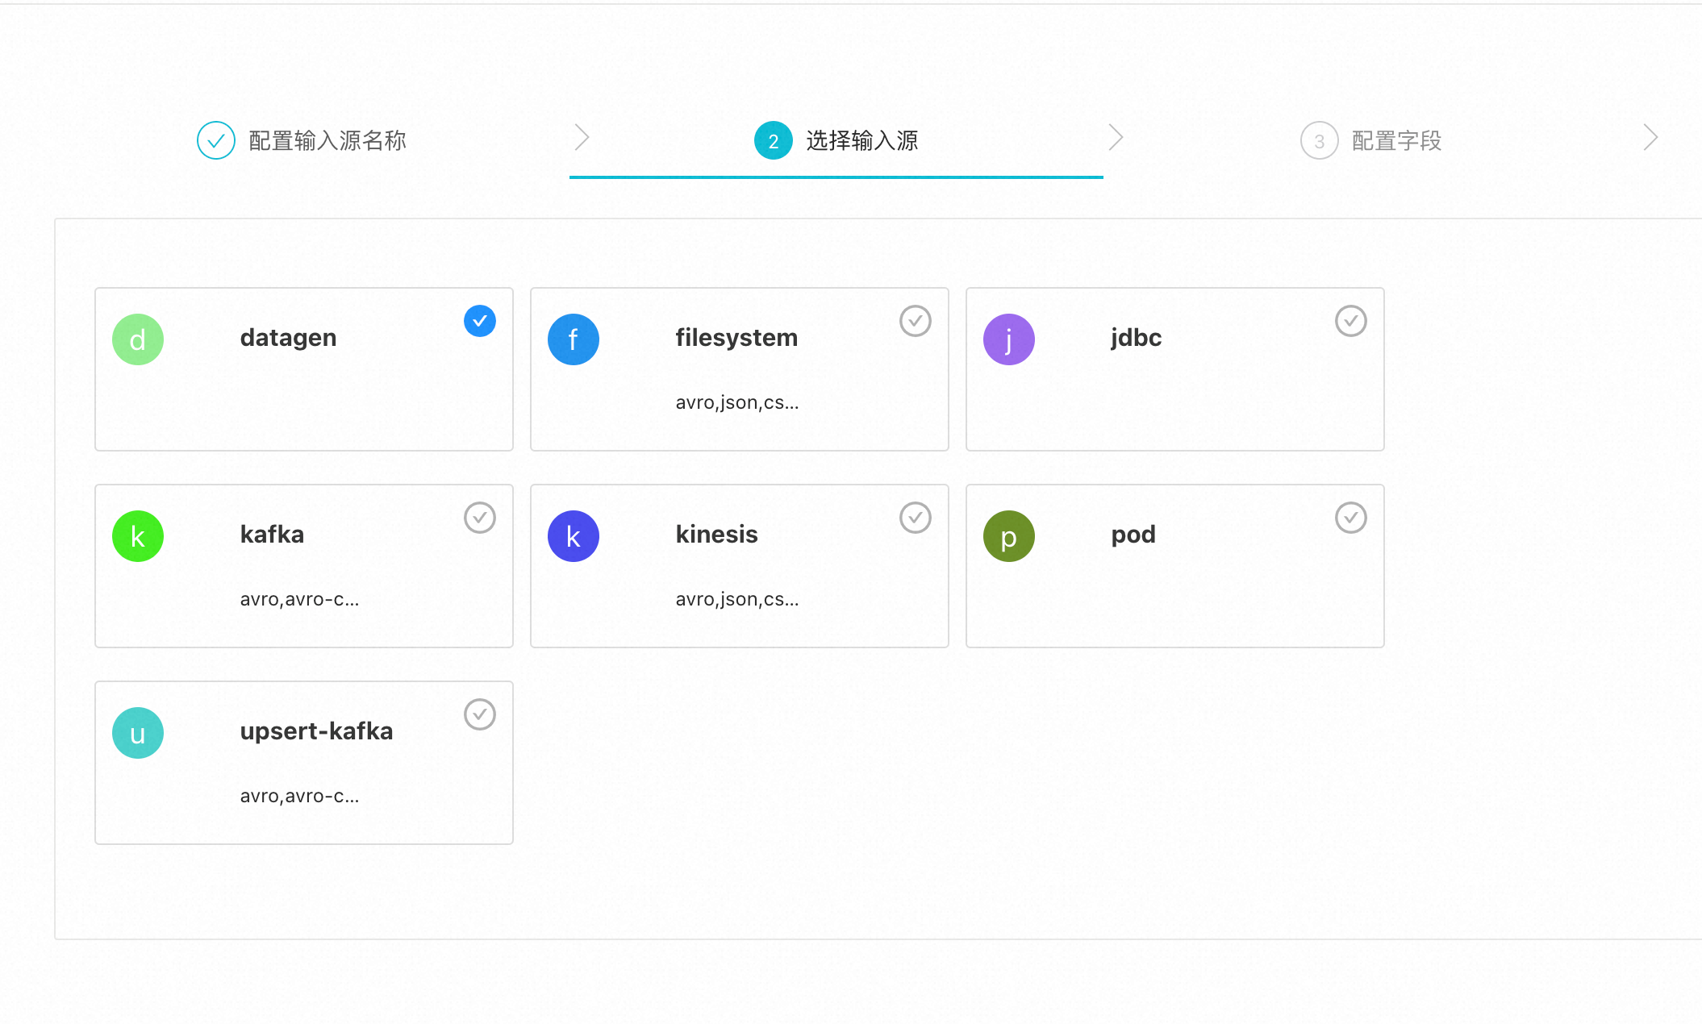Click the step number 2 circle

pos(773,141)
